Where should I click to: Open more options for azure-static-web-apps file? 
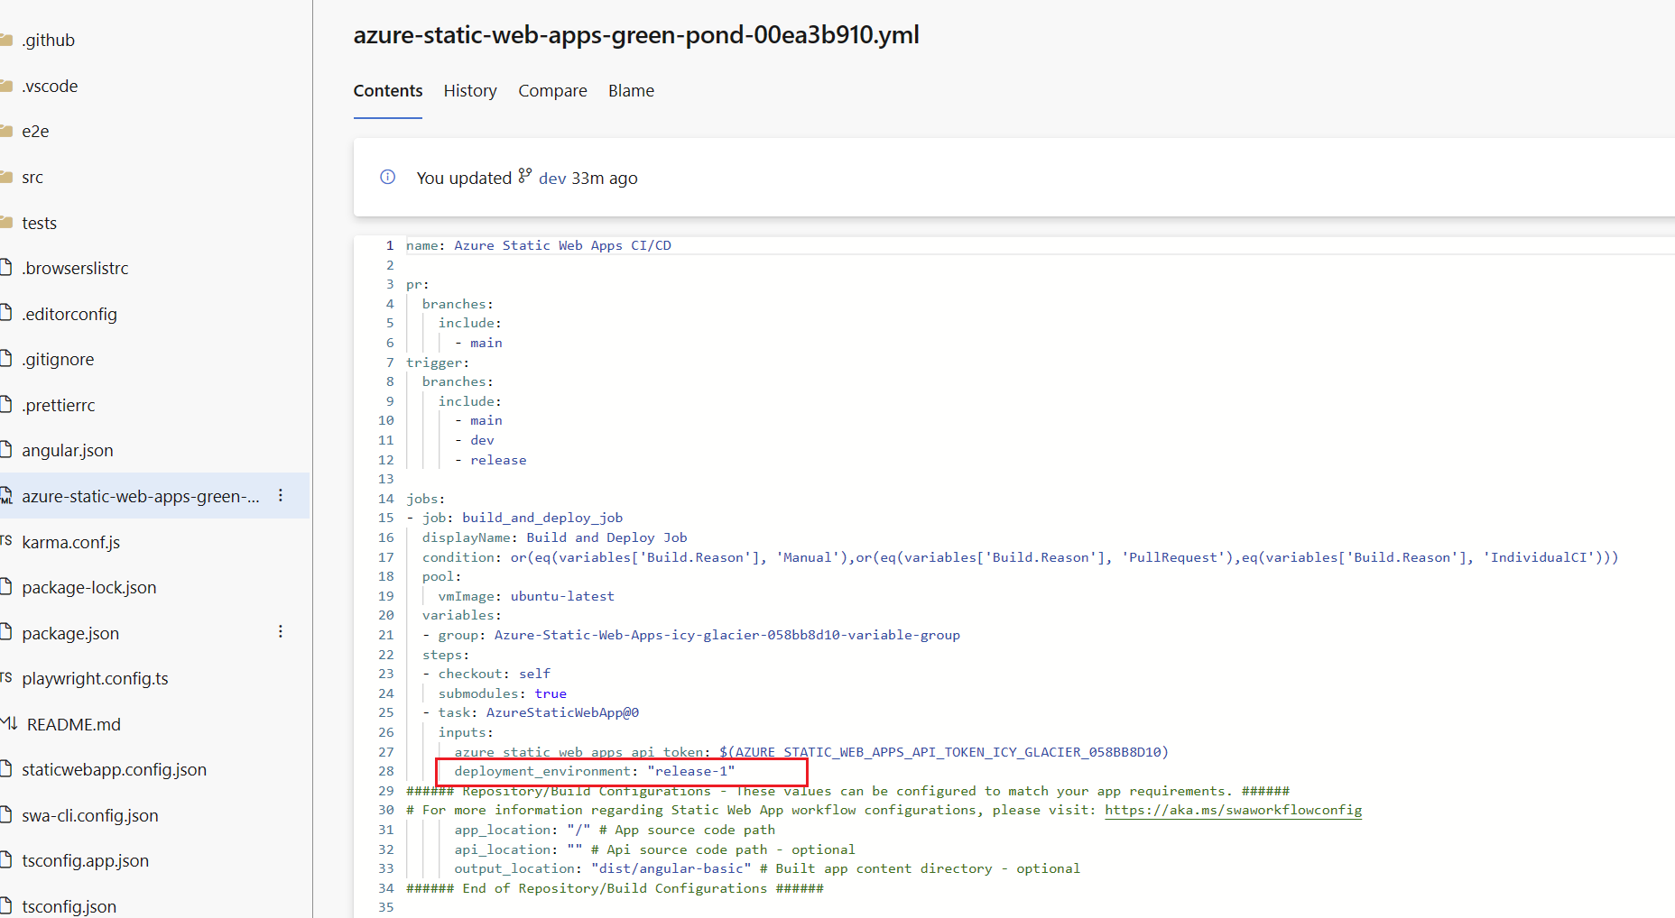pos(281,495)
